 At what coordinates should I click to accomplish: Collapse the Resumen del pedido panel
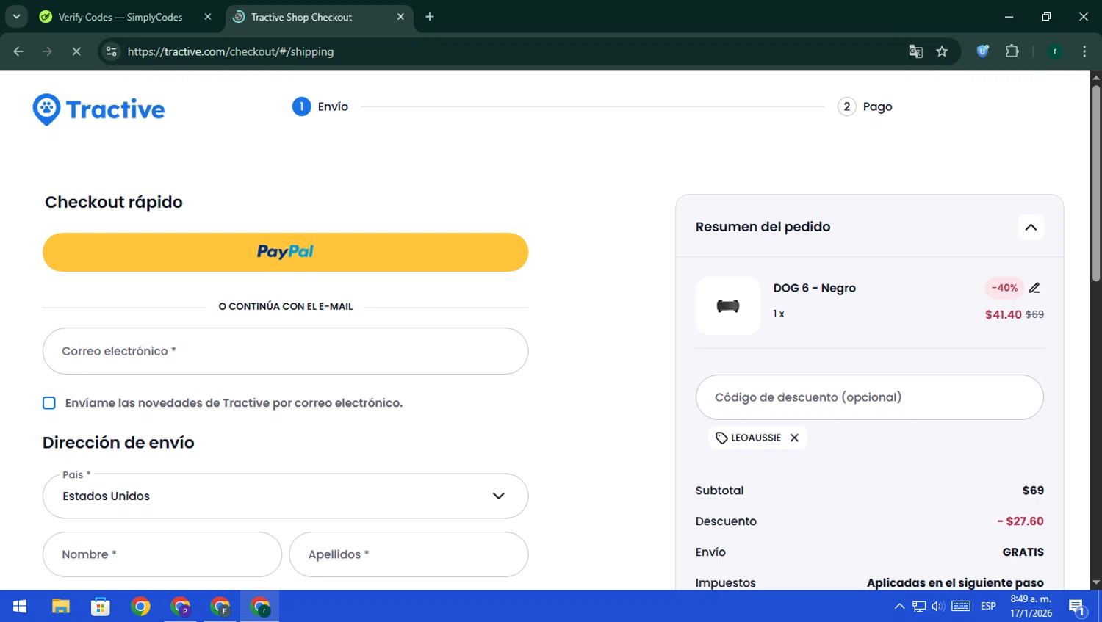[x=1031, y=227]
